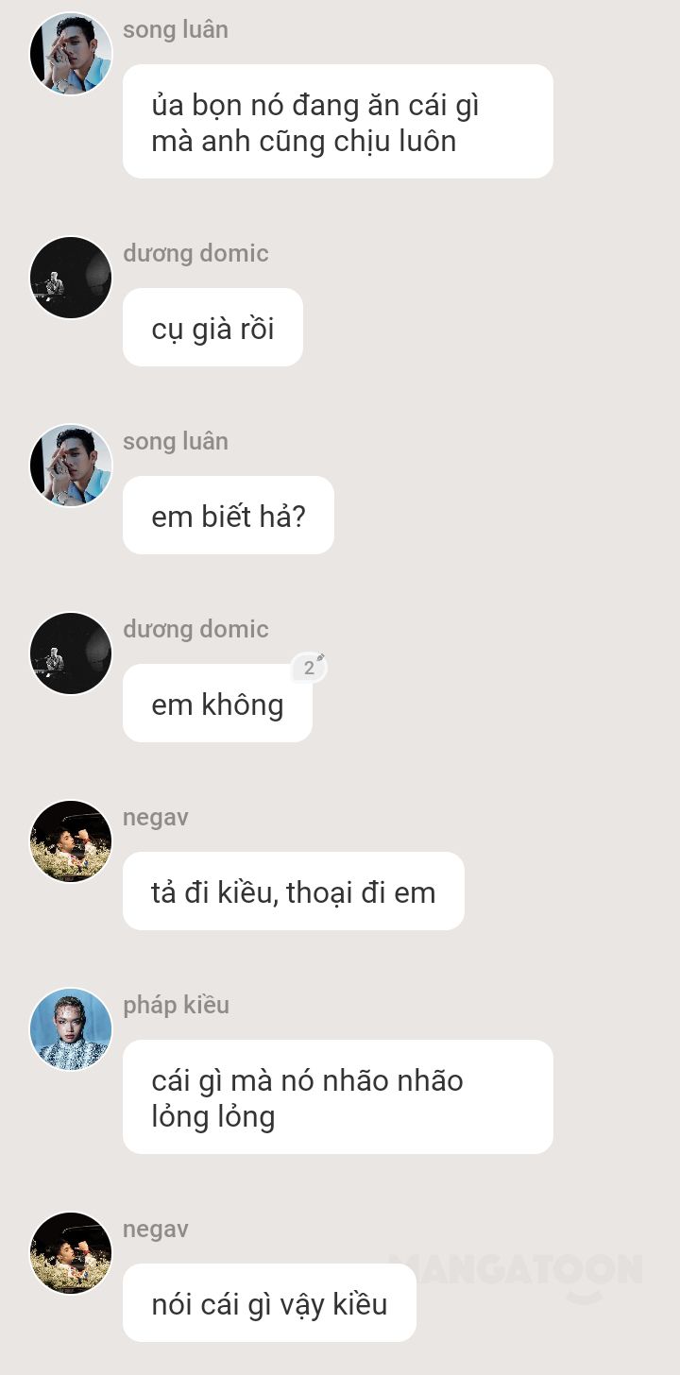
Task: Click the edit badge with number 2
Action: 309,667
